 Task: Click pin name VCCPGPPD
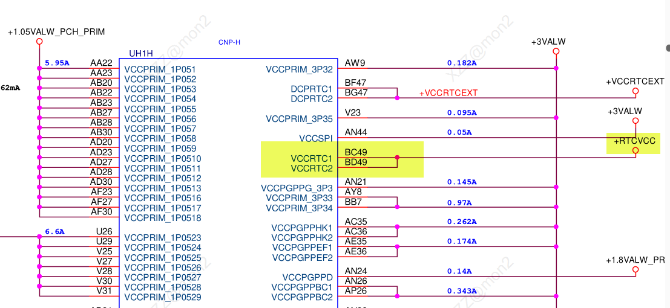[307, 277]
